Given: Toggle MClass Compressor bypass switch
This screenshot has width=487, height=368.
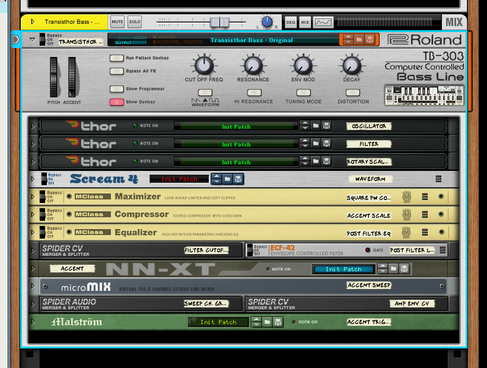Looking at the screenshot, I should [43, 214].
